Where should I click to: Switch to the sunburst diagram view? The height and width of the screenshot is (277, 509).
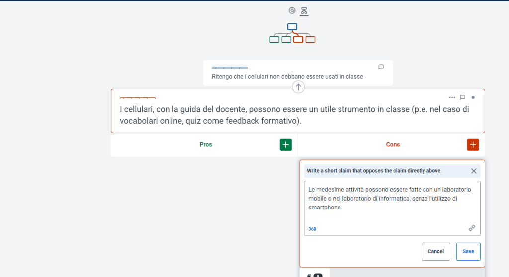tap(292, 10)
